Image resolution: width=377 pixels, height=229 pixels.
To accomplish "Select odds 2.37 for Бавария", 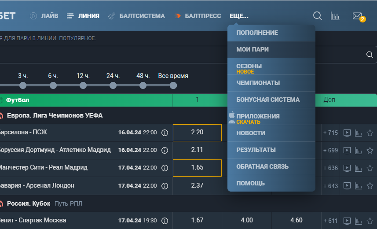I will click(x=197, y=186).
